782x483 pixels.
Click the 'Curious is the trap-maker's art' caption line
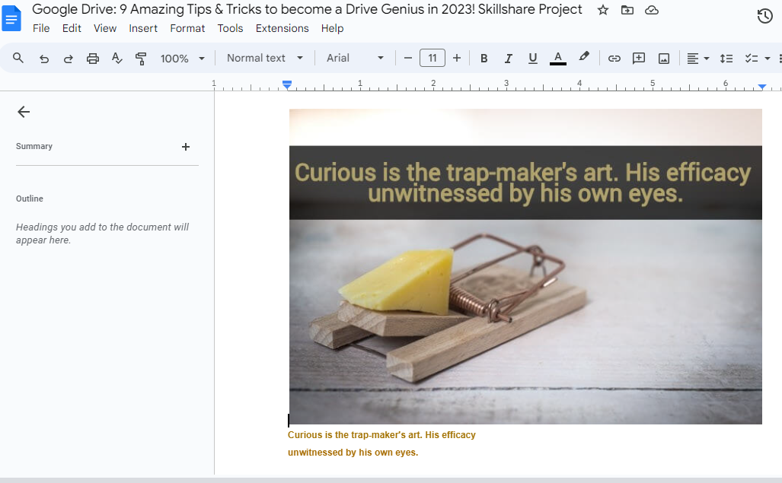381,435
